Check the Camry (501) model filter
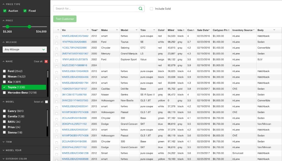Viewport: 282px width, 161px height. coord(4,111)
